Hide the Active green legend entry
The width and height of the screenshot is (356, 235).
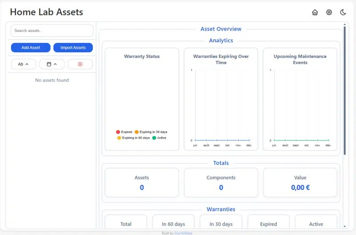(x=159, y=138)
